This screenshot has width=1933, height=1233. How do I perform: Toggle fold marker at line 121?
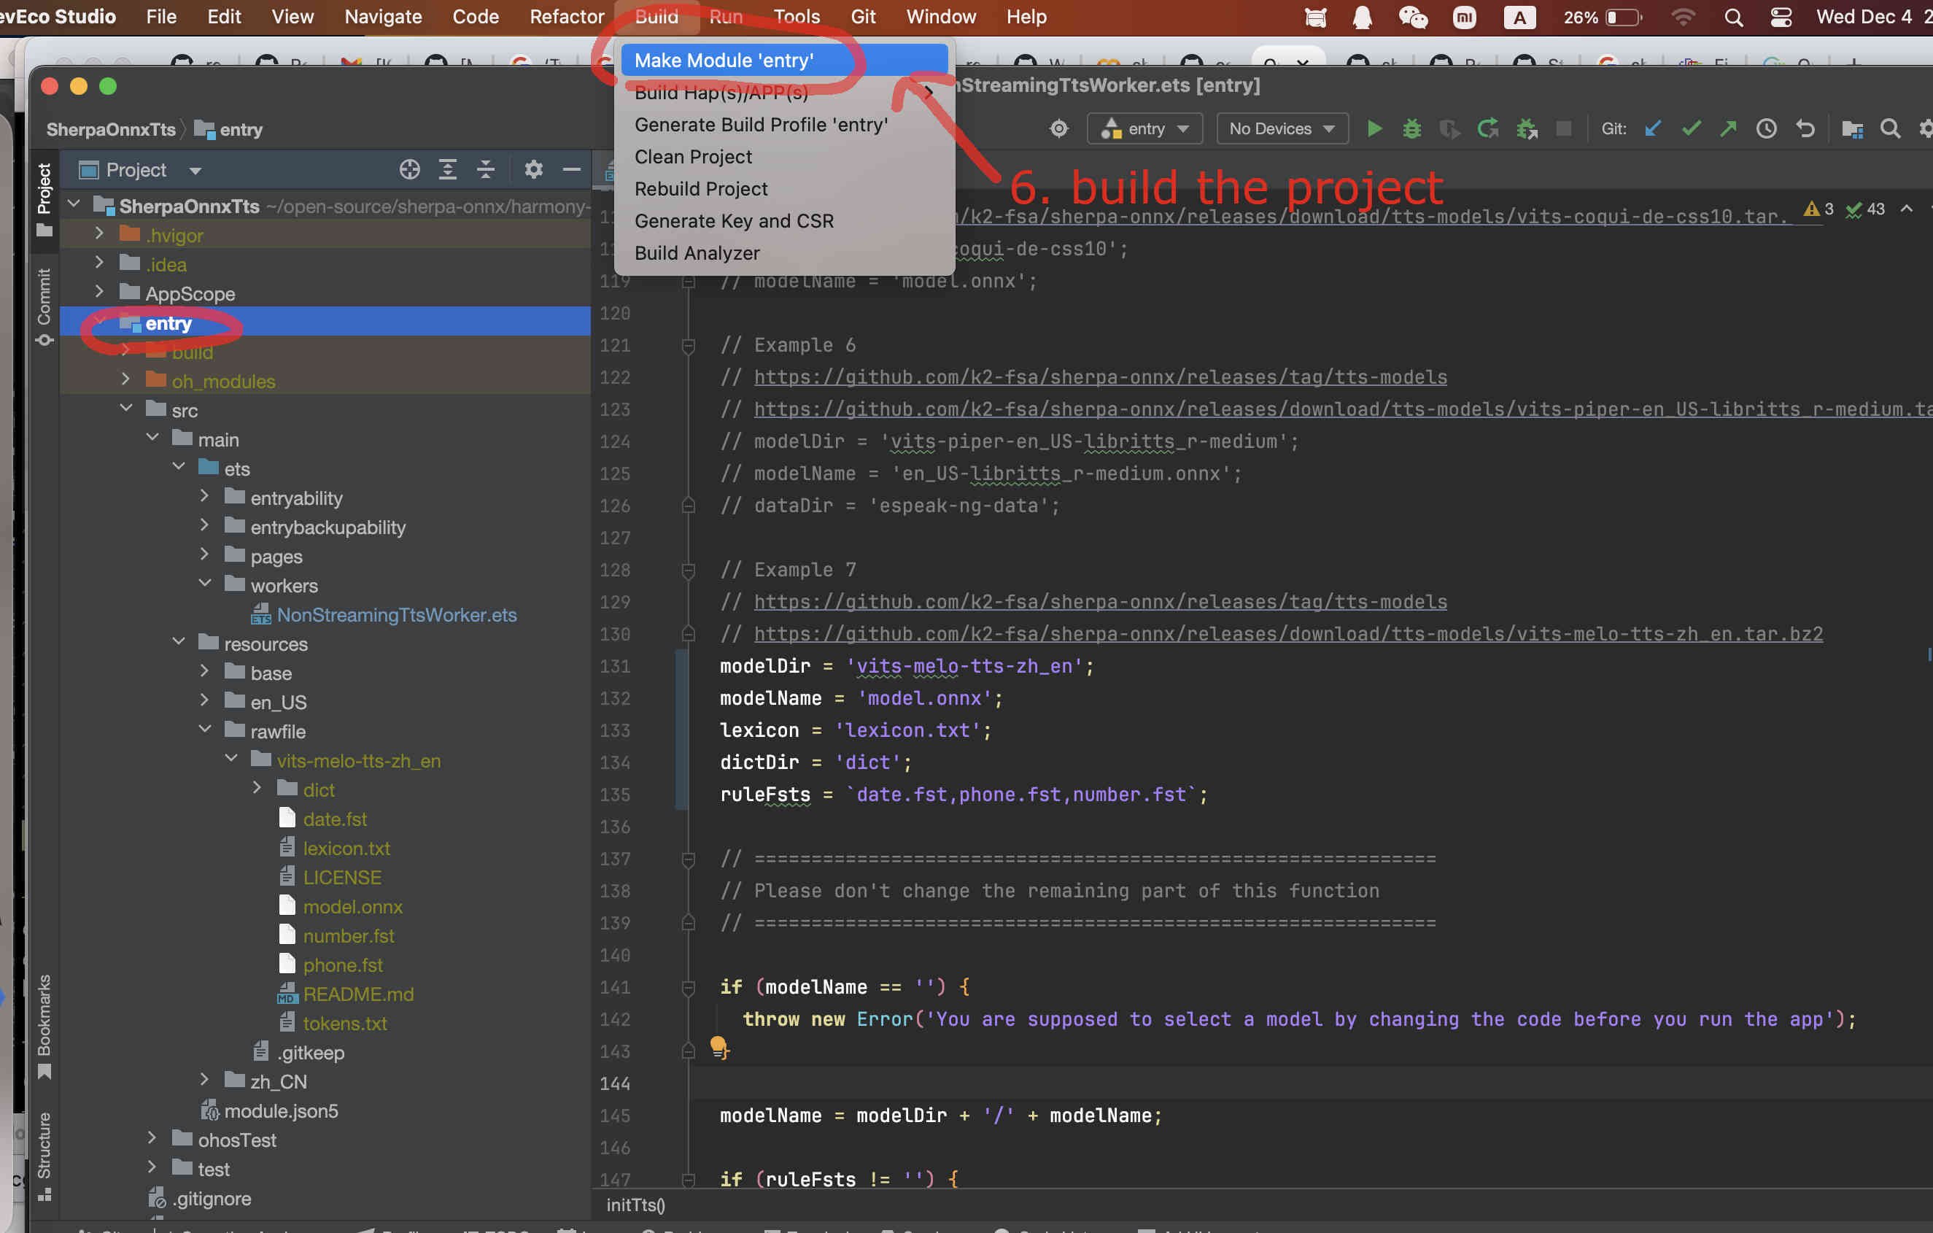[x=688, y=345]
